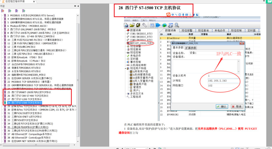The width and height of the screenshot is (272, 149).
Task: Open bookmark 19 永宏系列MODBUS RTU协议
Action: (24, 71)
